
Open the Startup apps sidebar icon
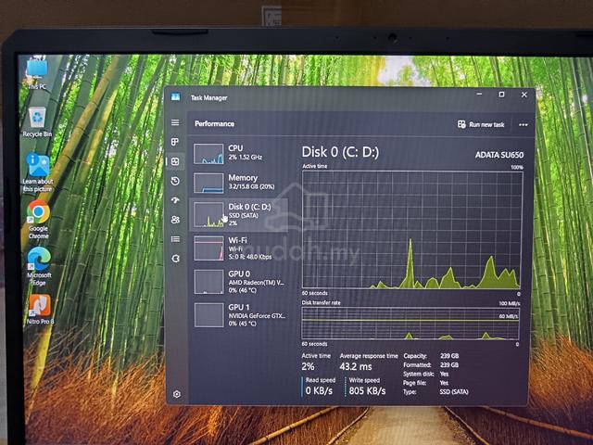(175, 200)
